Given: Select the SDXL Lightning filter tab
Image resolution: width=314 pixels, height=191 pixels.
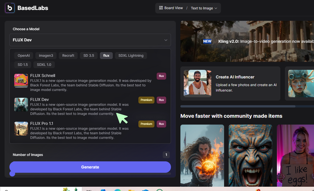Looking at the screenshot, I should click(x=131, y=56).
